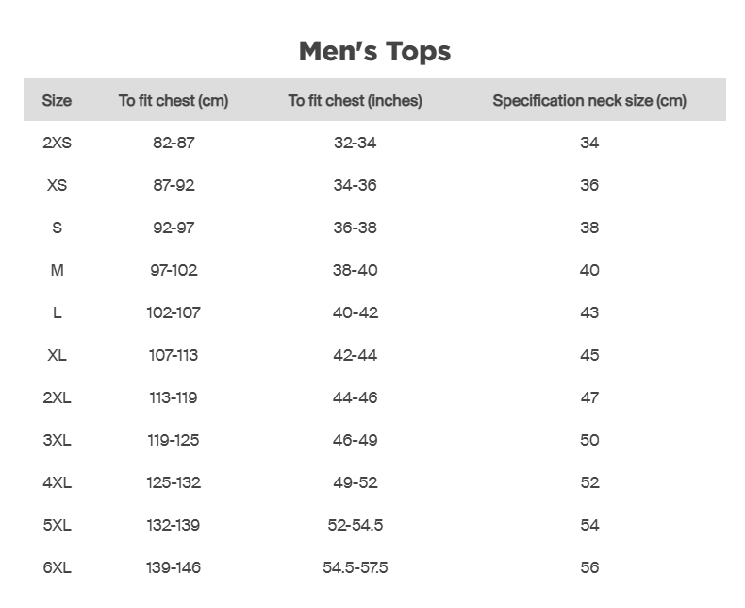Select the XL size label
Screen dimensions: 745x608
(x=57, y=355)
